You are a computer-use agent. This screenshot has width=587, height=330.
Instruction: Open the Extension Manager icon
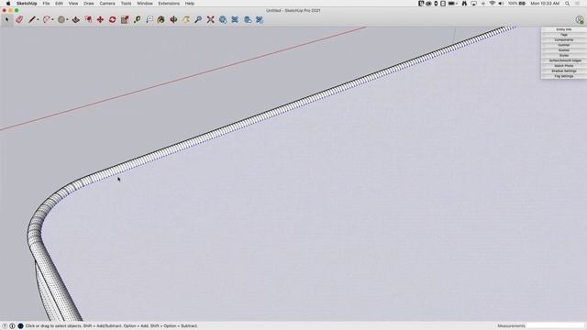coord(260,19)
